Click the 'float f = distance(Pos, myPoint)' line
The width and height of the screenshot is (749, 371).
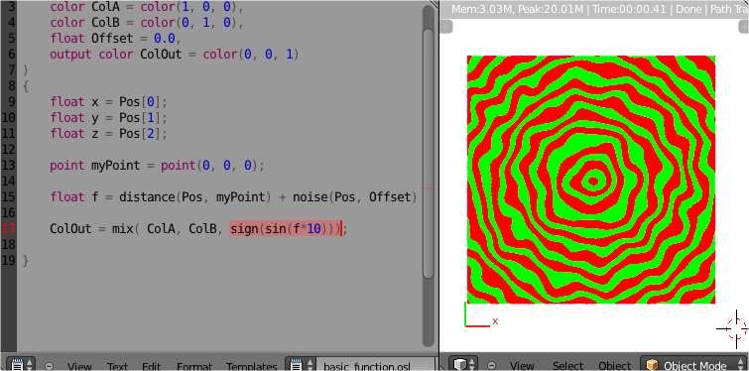pyautogui.click(x=233, y=196)
